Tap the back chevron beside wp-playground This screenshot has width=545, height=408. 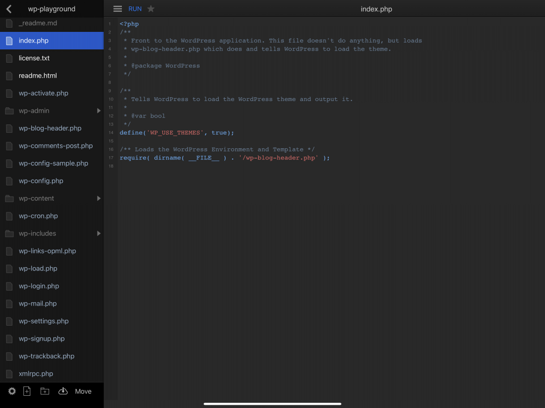point(9,8)
